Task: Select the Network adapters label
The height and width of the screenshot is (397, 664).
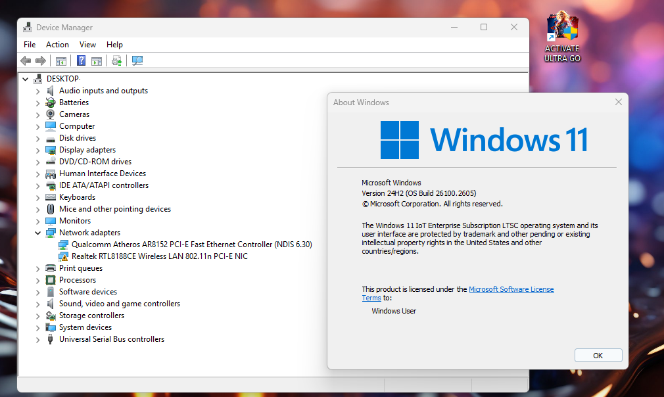Action: coord(90,233)
